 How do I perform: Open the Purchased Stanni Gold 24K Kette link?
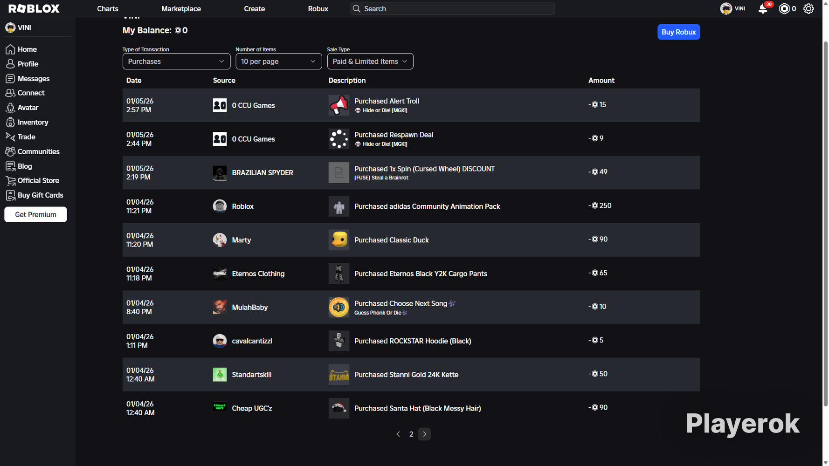point(406,375)
